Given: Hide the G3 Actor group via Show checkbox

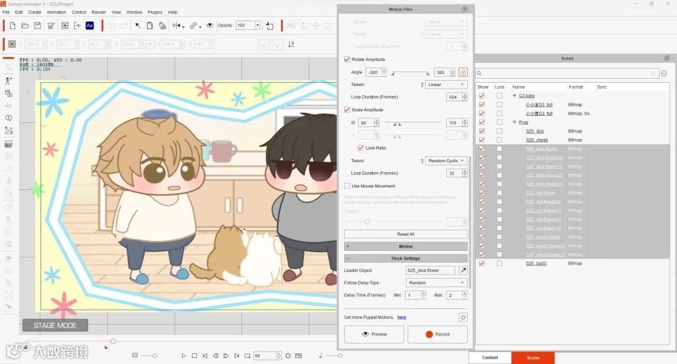Looking at the screenshot, I should pos(482,96).
